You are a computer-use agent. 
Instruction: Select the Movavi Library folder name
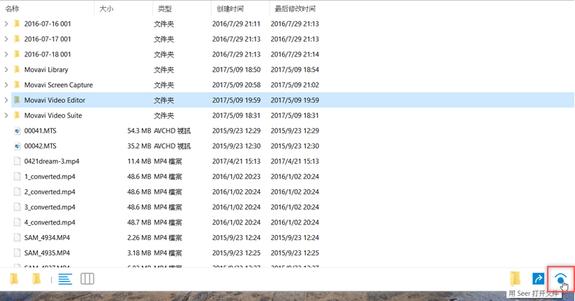coord(46,70)
